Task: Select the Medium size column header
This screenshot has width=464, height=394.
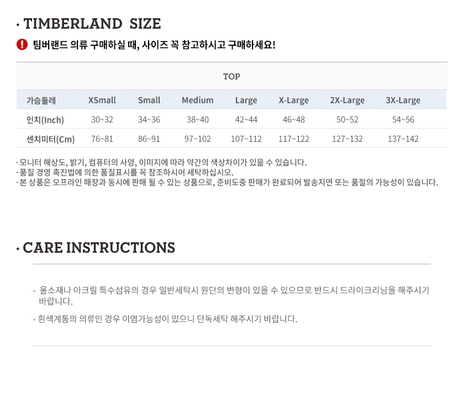Action: 198,100
